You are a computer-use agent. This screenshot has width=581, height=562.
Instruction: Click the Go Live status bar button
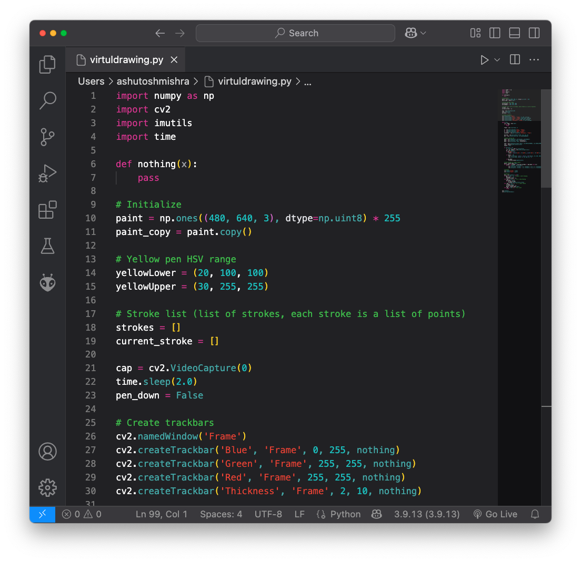pos(495,514)
